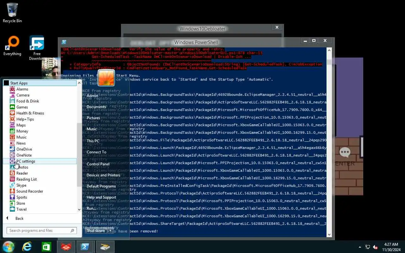Launch the Camera app icon
The image size is (405, 253).
coord(12,95)
